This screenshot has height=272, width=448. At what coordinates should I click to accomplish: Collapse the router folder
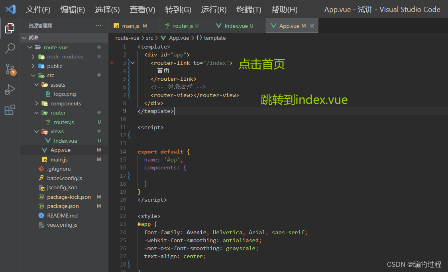tap(37, 113)
